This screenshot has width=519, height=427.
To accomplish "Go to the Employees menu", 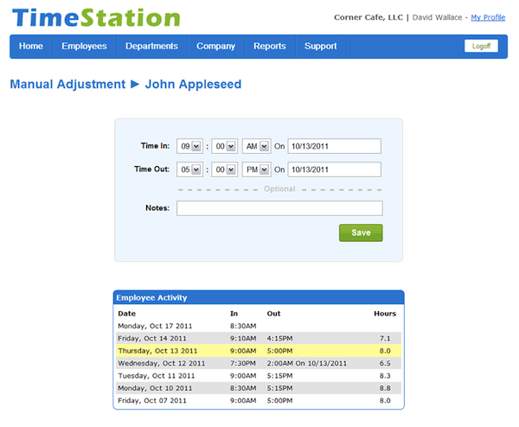I will 84,47.
